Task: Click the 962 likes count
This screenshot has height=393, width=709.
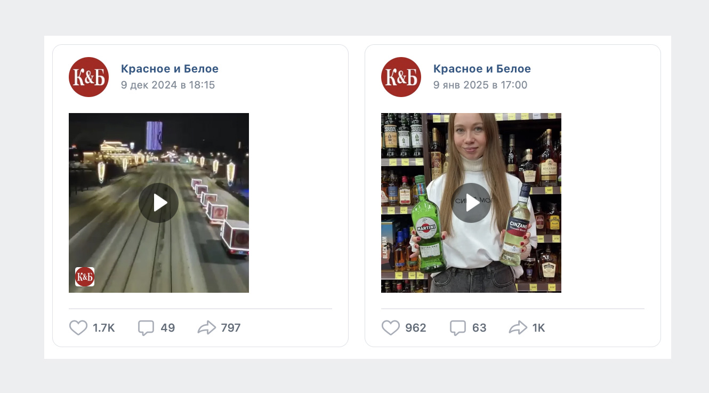Action: pyautogui.click(x=416, y=328)
